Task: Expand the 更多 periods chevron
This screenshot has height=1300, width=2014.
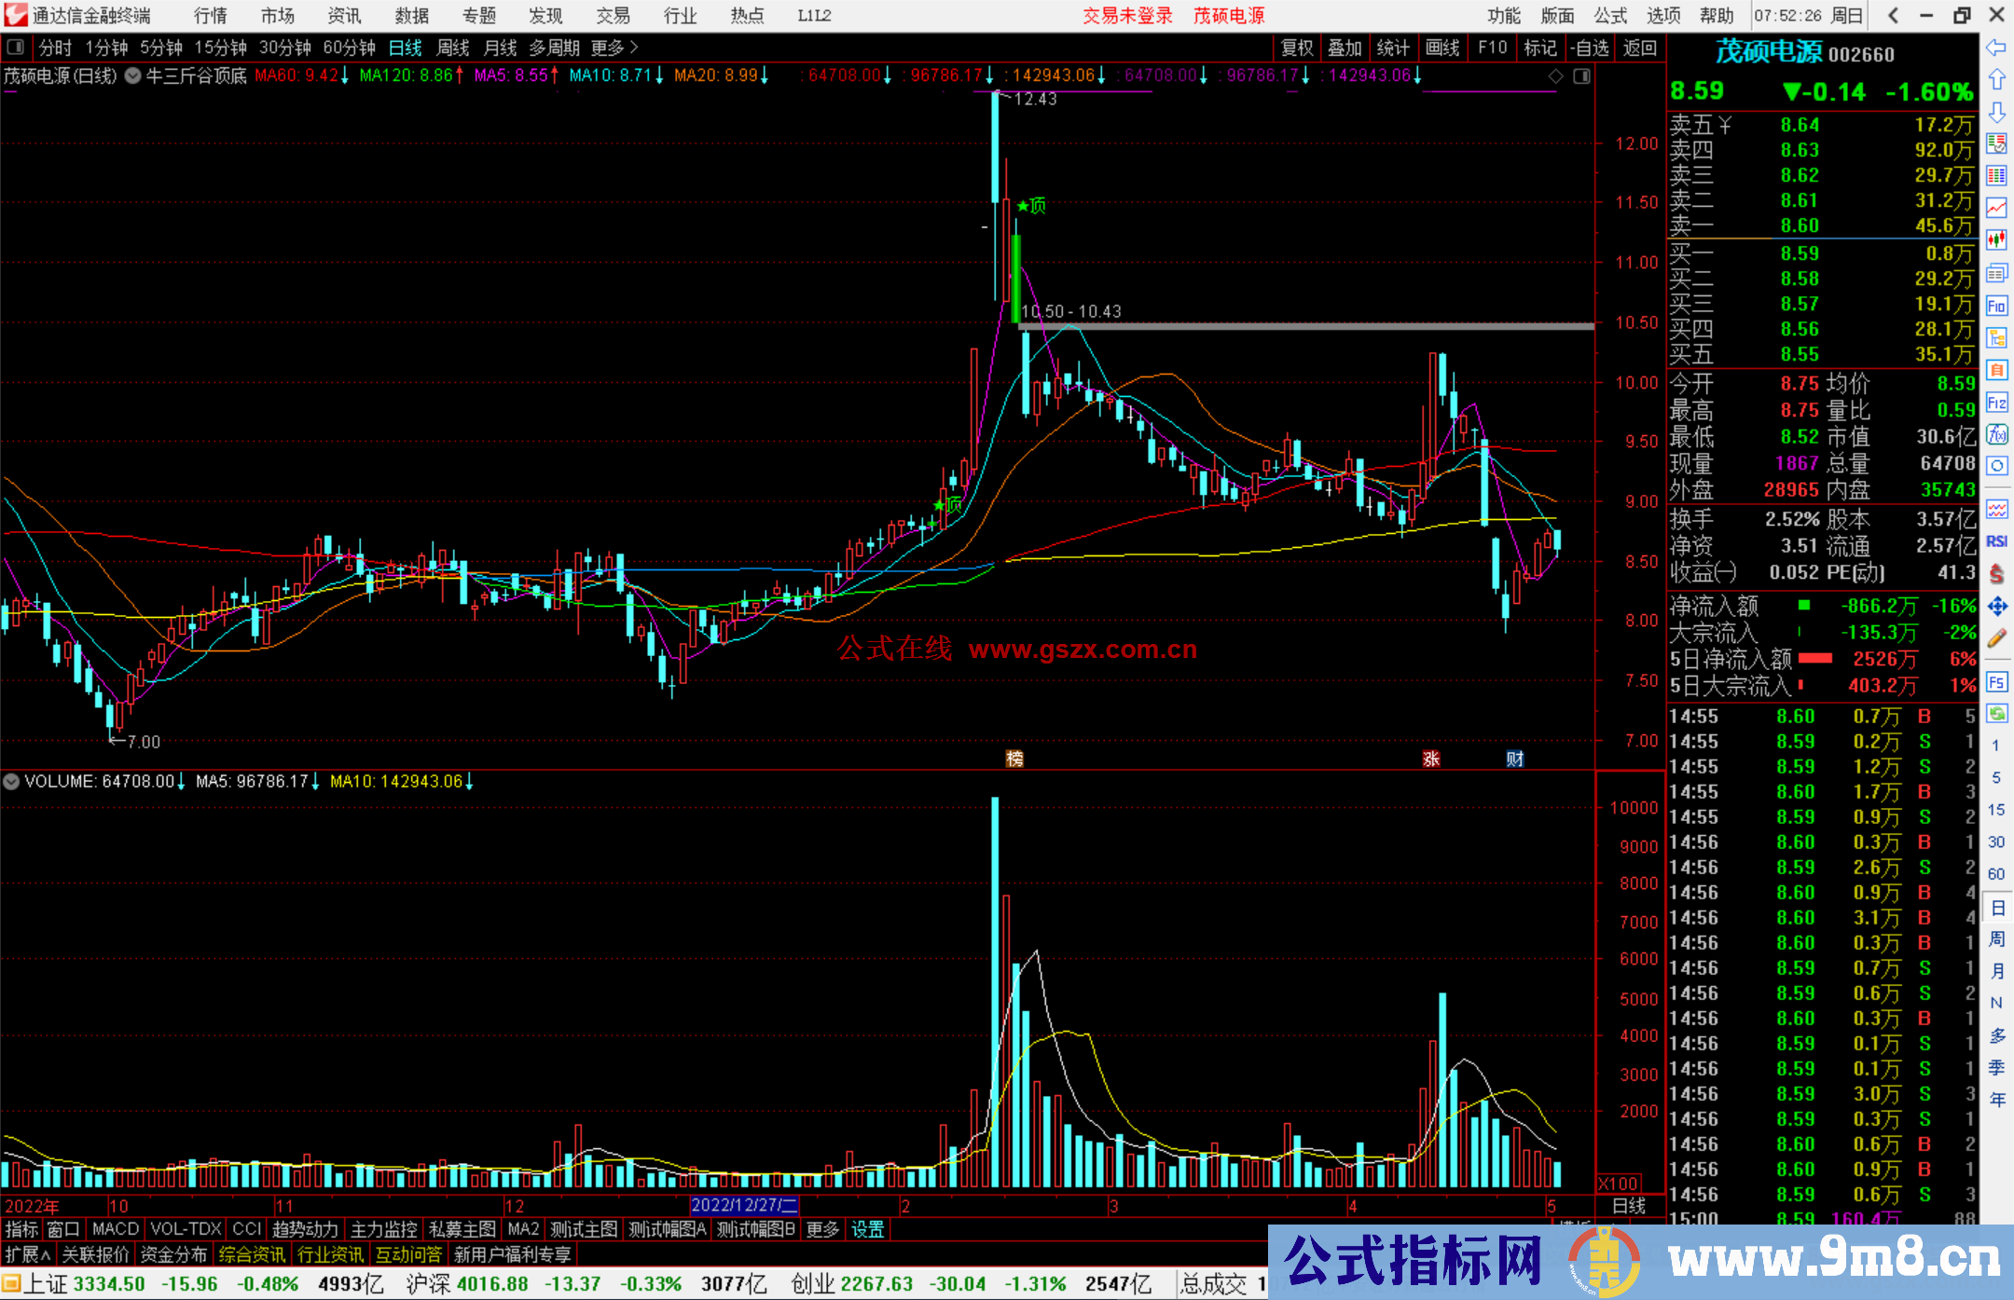Action: 634,48
